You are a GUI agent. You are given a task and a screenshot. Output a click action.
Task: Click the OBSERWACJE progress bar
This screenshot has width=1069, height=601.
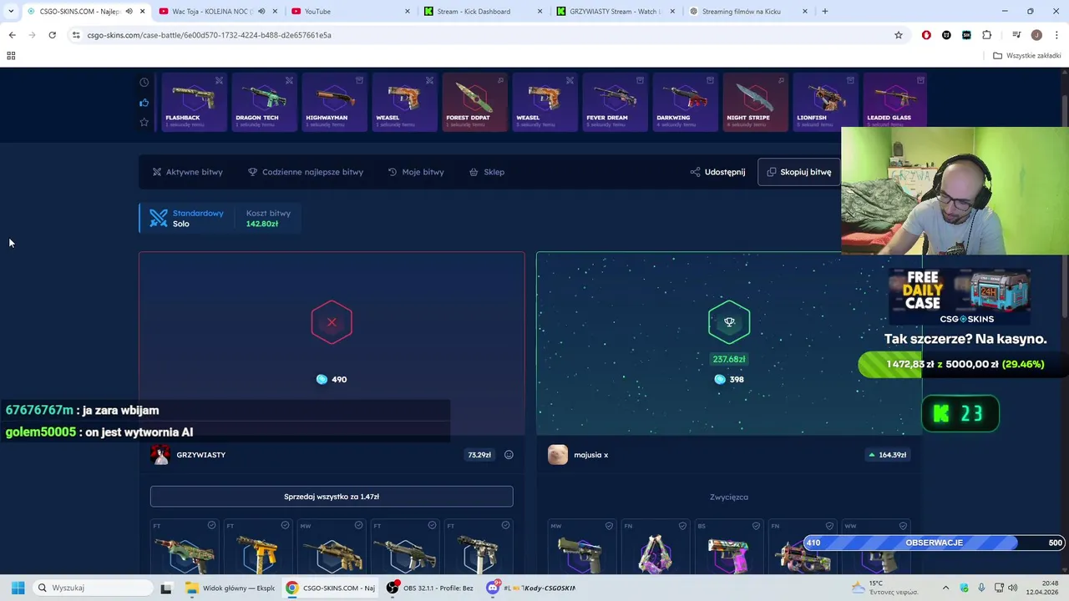934,543
